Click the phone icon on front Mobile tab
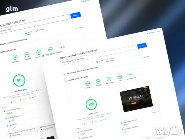185x139 pixels. point(97,62)
